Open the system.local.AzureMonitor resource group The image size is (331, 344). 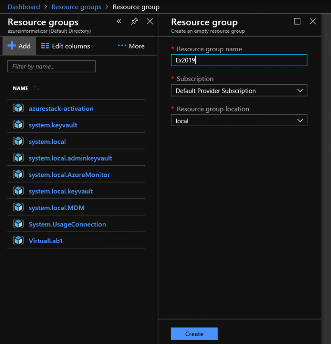click(x=69, y=175)
